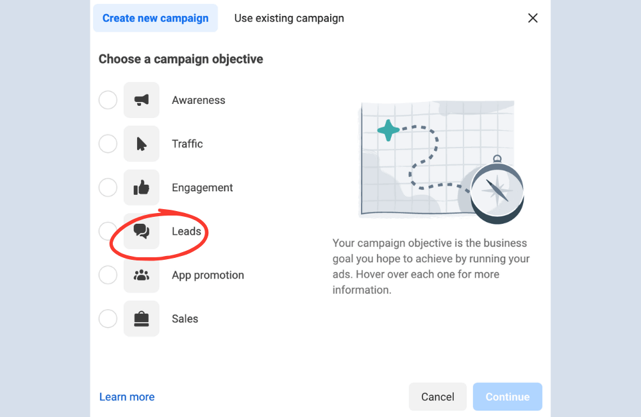Click the Continue button
641x417 pixels.
pos(507,396)
